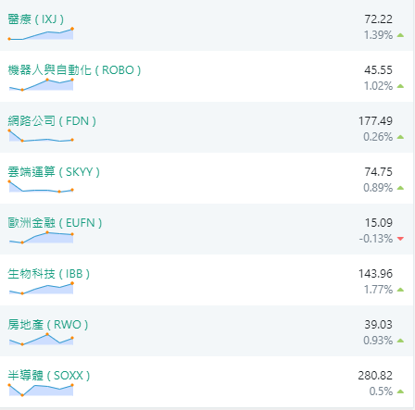Image resolution: width=415 pixels, height=410 pixels.
Task: Open the 醫療 (IXJ) ETF link
Action: tap(36, 19)
